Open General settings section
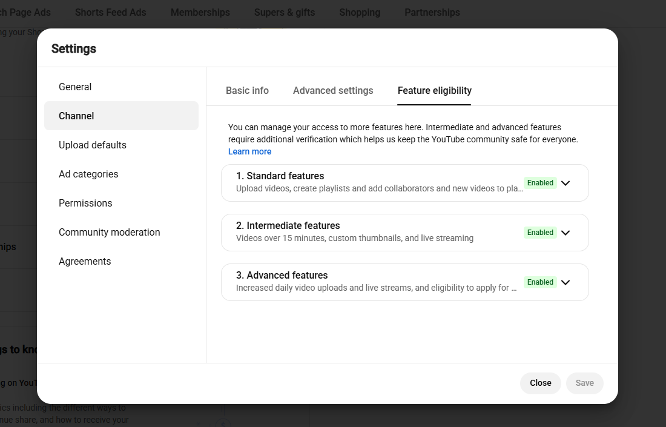Viewport: 666px width, 427px height. [x=122, y=87]
